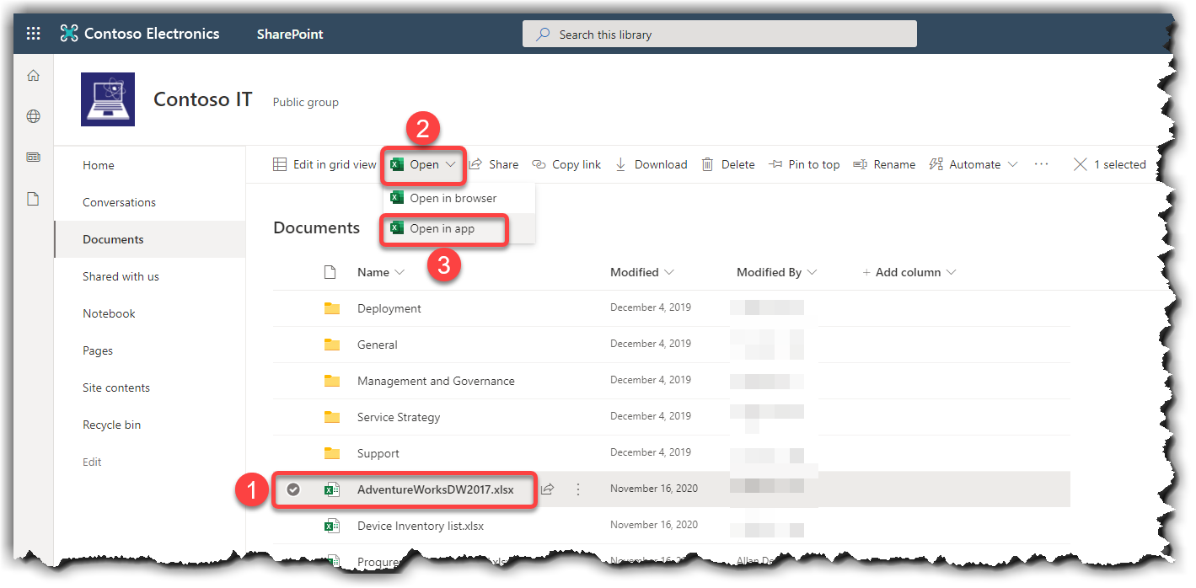Click the Contoso IT site logo
This screenshot has width=1196, height=588.
(108, 99)
